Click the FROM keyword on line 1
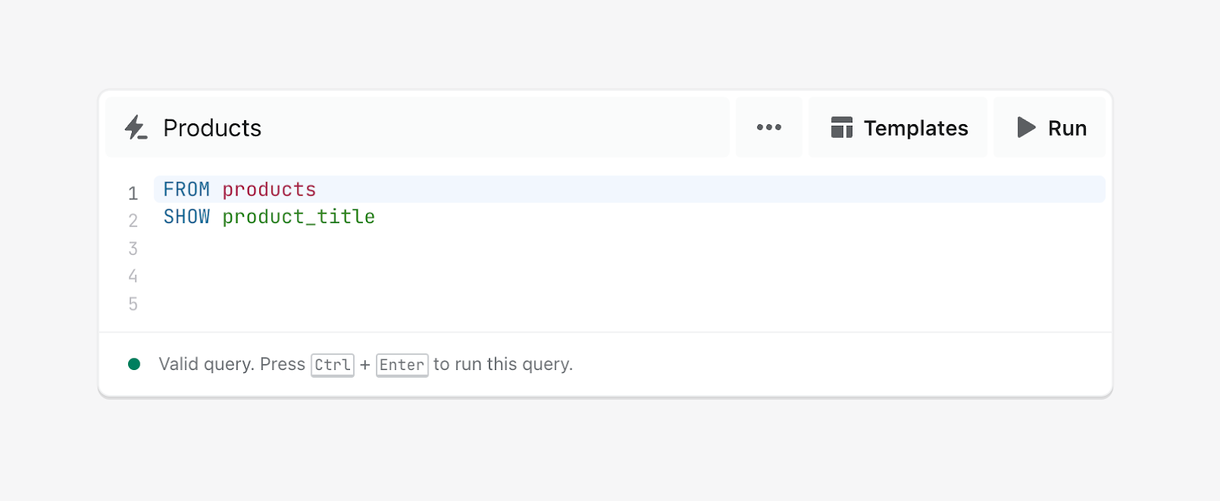The width and height of the screenshot is (1220, 501). pos(186,189)
